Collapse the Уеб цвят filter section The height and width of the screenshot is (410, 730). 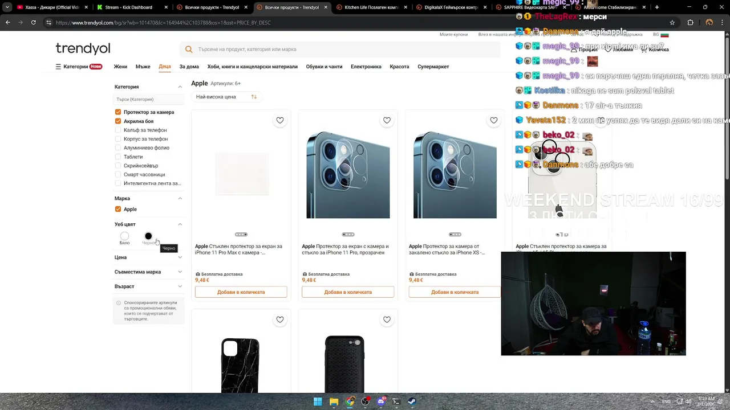(x=180, y=224)
